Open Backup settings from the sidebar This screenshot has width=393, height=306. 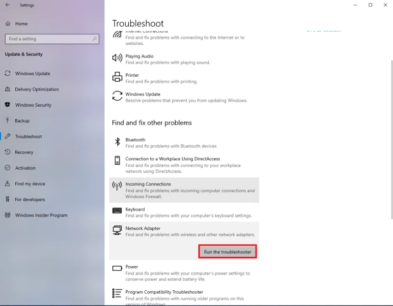click(23, 121)
